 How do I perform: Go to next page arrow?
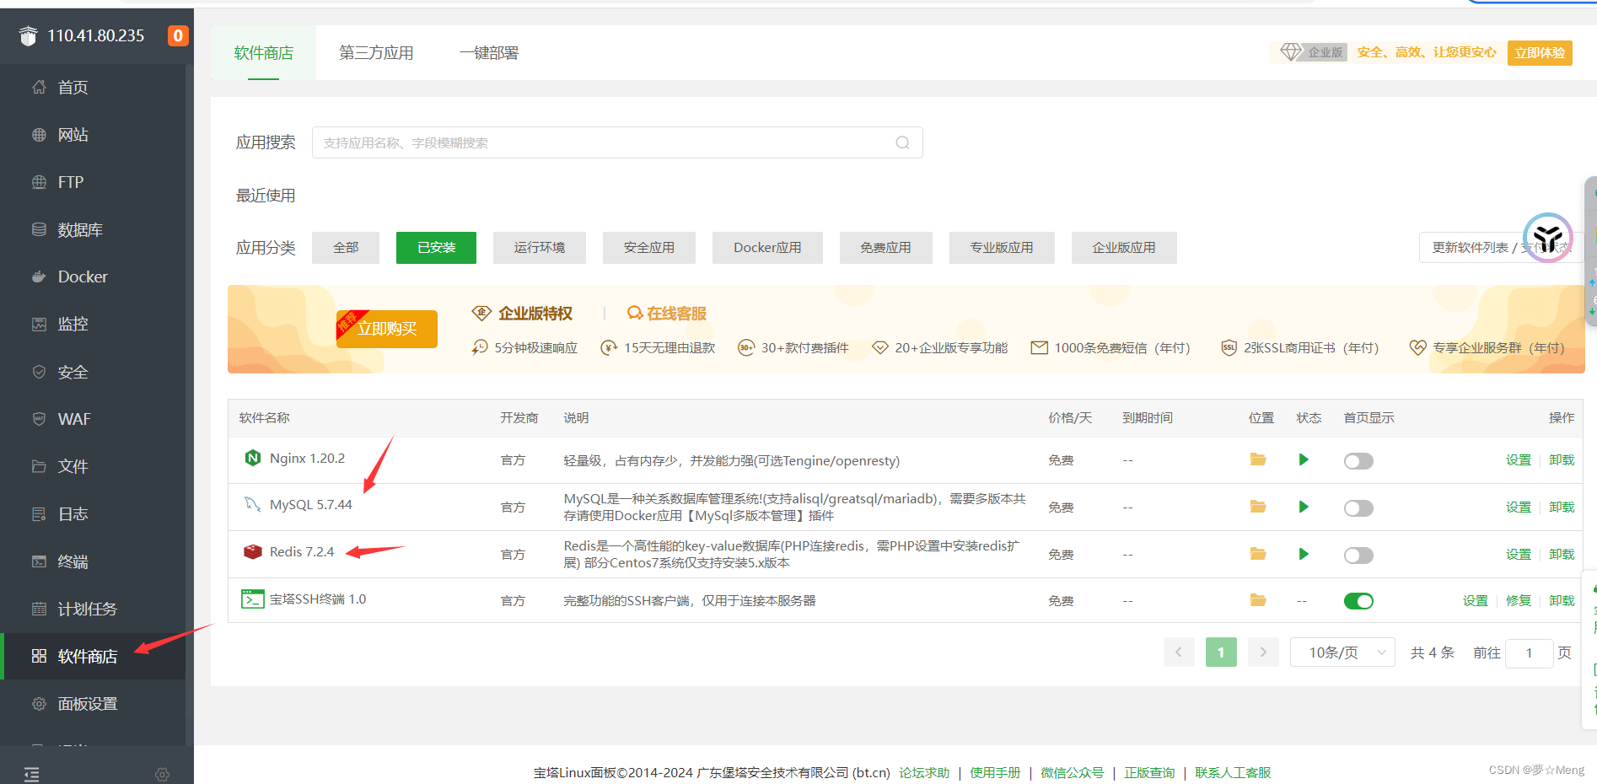point(1263,652)
